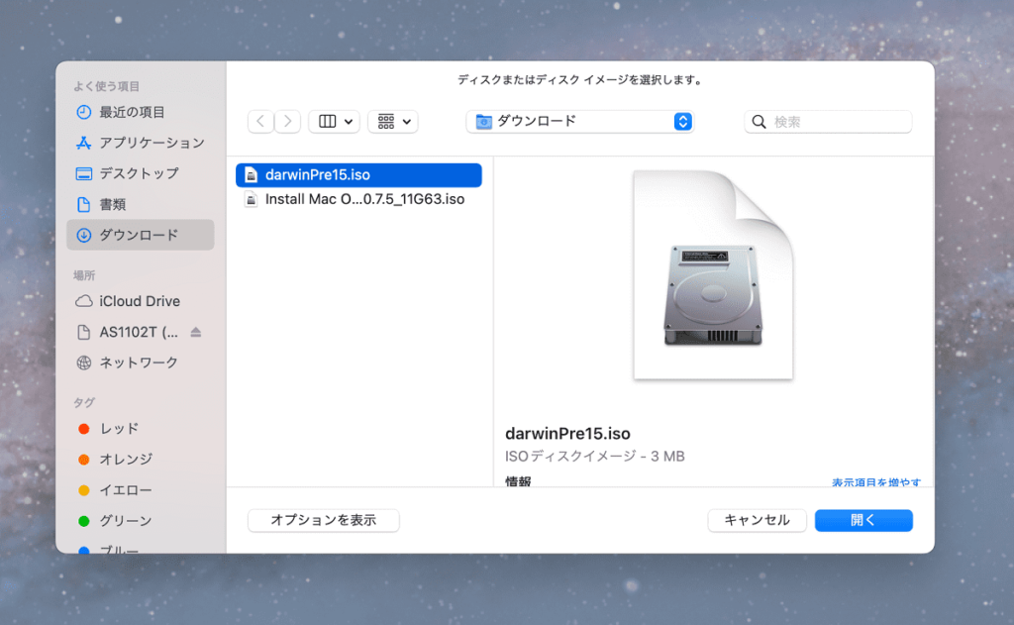Click the レッド tag
Image resolution: width=1014 pixels, height=625 pixels.
[141, 429]
